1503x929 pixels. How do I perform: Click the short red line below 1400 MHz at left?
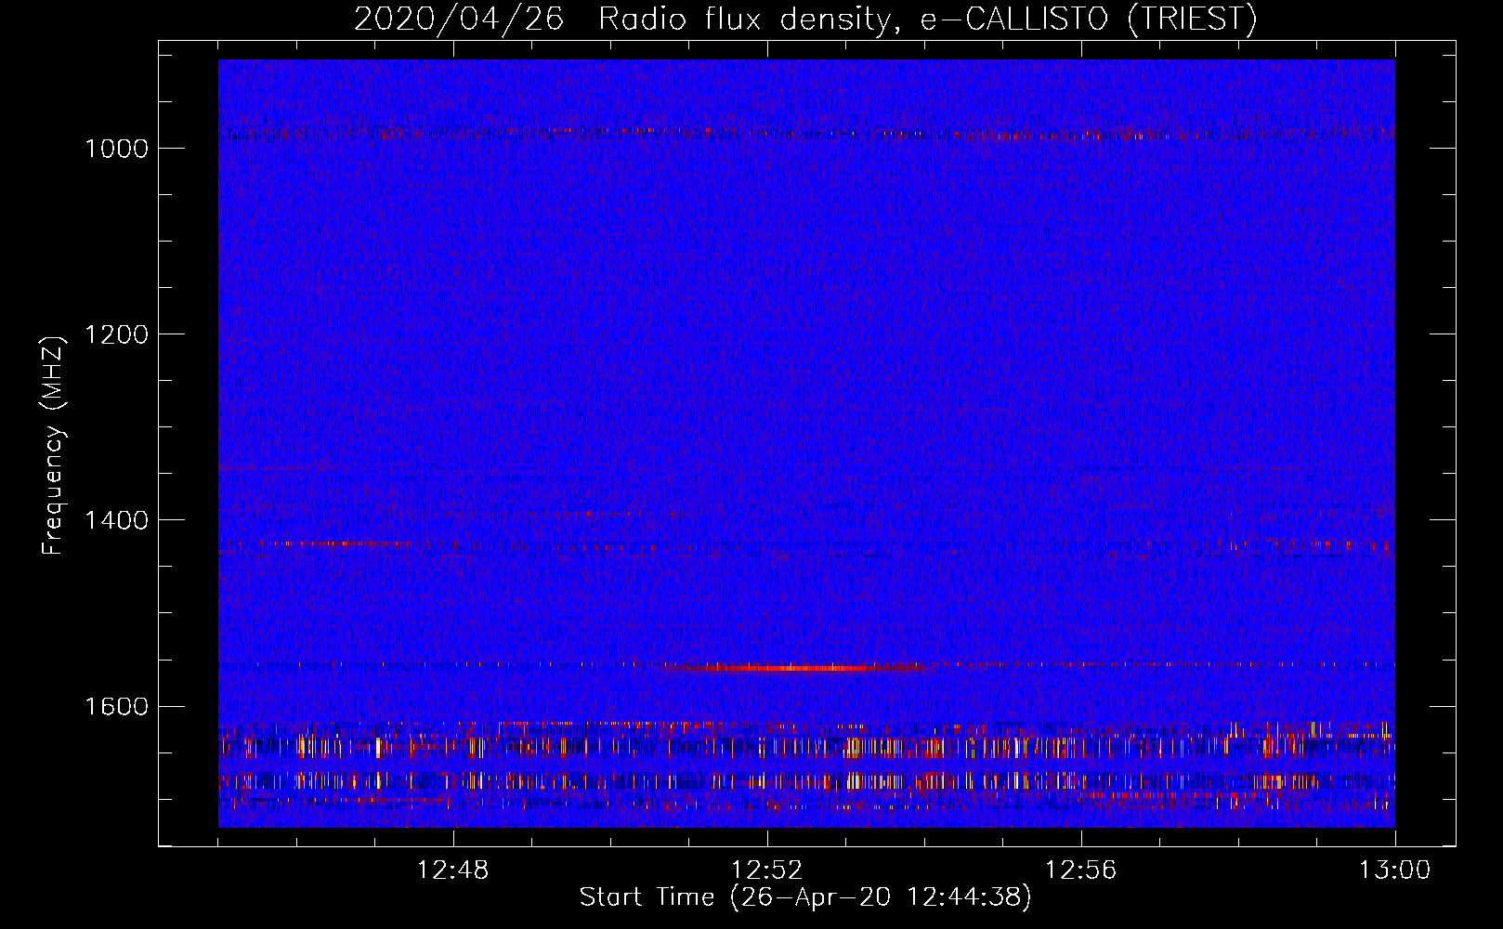325,543
